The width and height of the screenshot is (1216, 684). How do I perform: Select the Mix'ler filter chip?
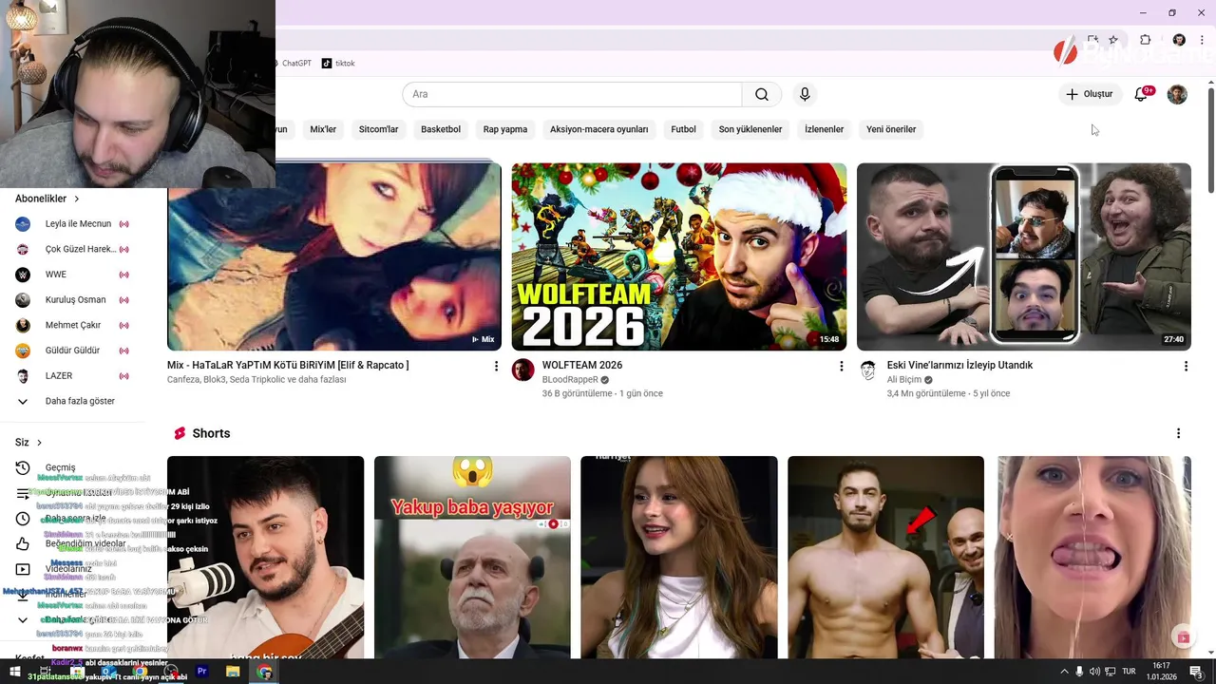(323, 129)
